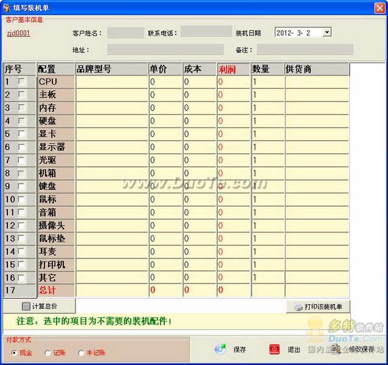Click the zjd0001 order number link

18,33
